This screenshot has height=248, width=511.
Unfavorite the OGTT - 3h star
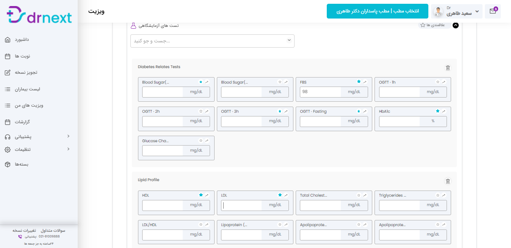click(280, 112)
